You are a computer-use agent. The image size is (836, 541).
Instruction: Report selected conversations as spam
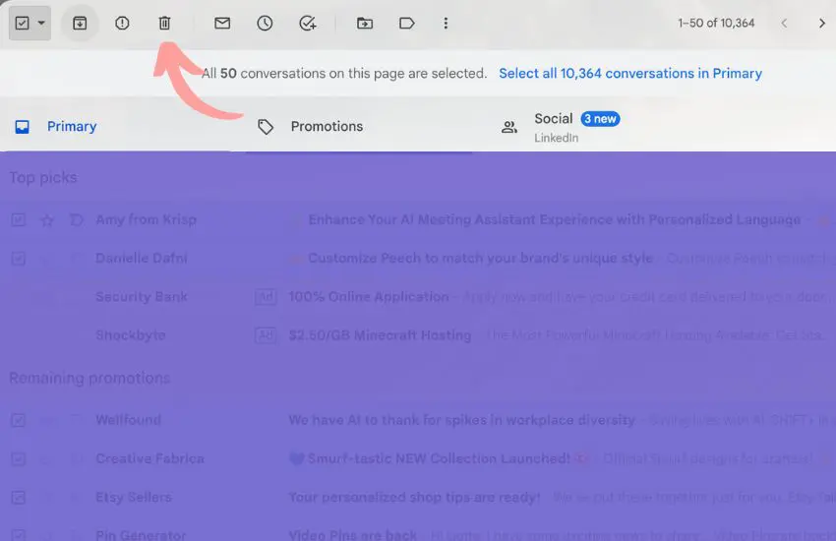pos(122,23)
